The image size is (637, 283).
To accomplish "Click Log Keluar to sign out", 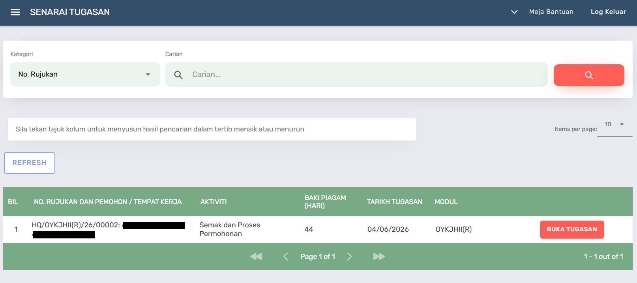I will (x=608, y=12).
